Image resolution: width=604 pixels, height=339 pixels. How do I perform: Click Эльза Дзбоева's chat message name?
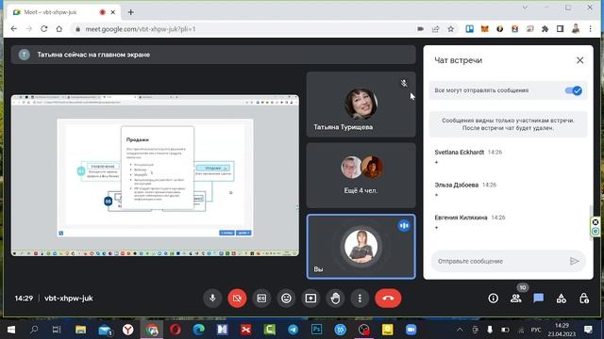(x=457, y=185)
